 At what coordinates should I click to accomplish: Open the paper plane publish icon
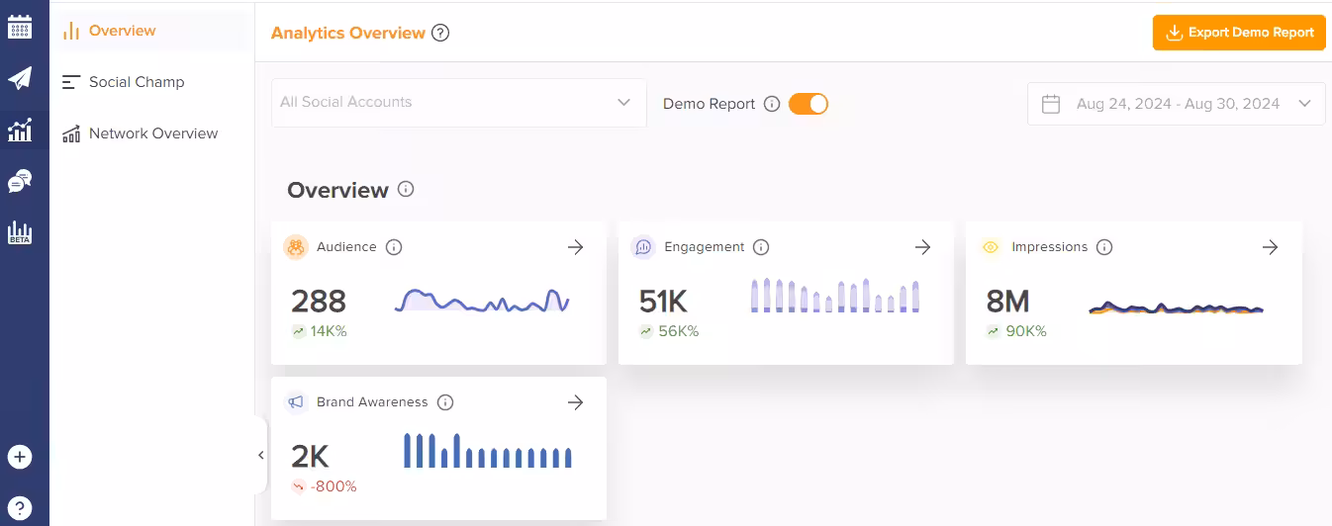click(x=20, y=78)
